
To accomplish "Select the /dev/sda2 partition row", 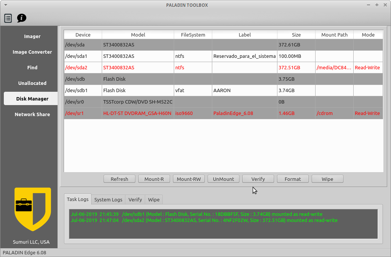I will 223,68.
